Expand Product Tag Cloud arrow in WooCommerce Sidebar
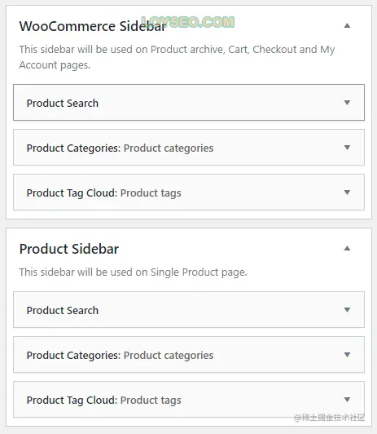The image size is (377, 434). coord(347,192)
